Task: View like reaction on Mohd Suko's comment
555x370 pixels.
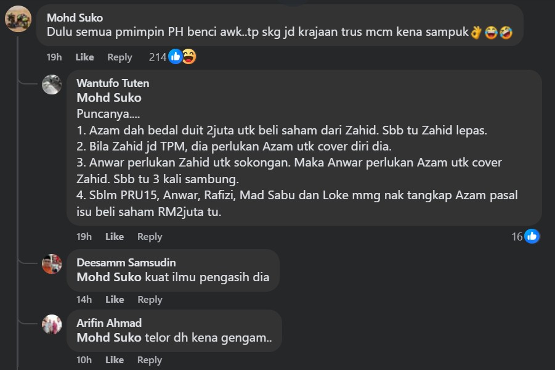Action: [176, 57]
